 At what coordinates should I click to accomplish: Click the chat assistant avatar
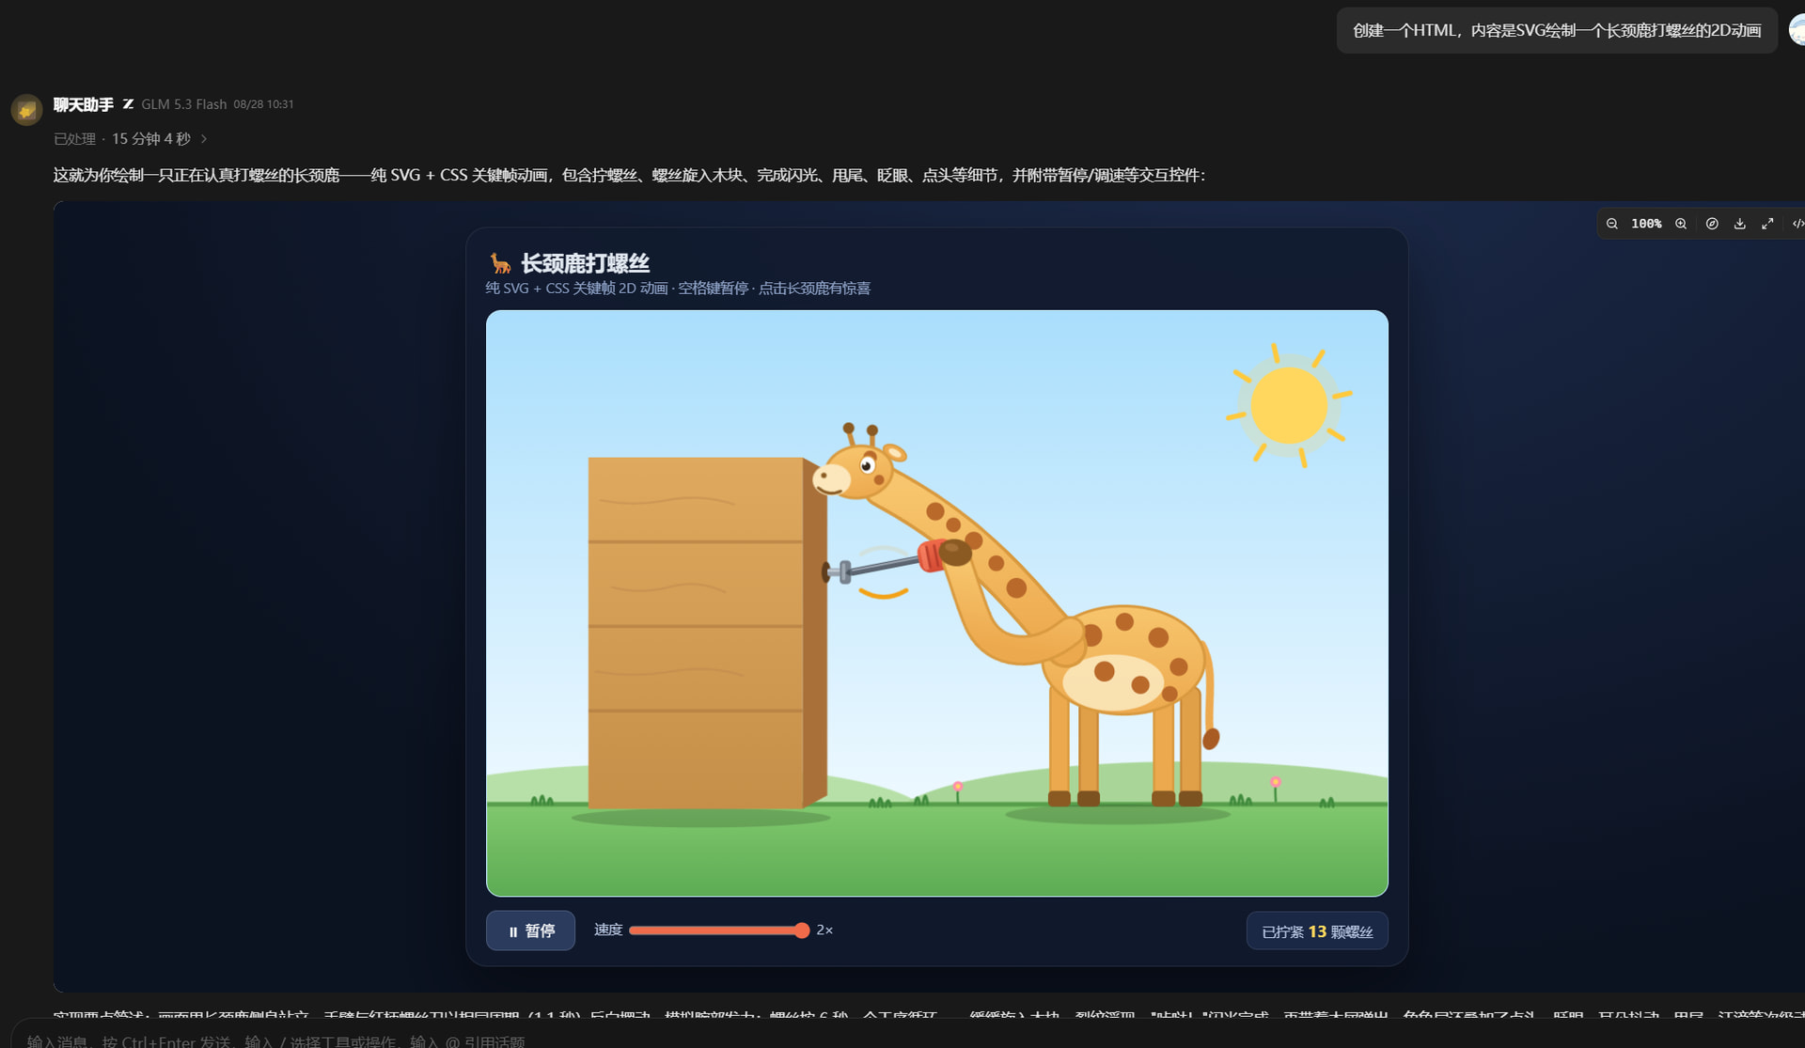(x=26, y=110)
